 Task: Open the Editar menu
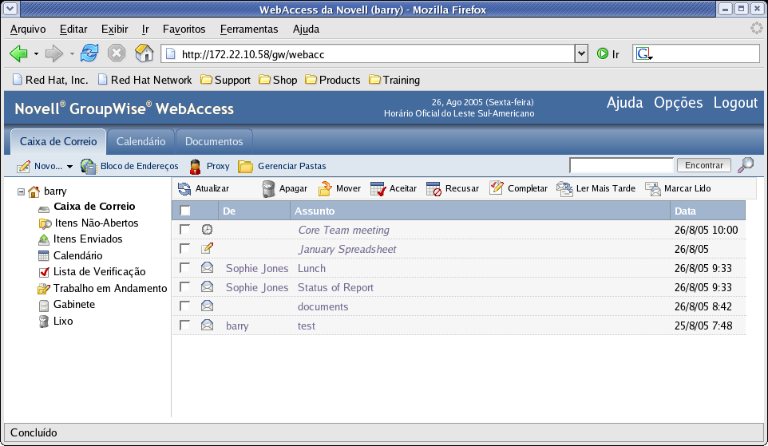click(73, 30)
